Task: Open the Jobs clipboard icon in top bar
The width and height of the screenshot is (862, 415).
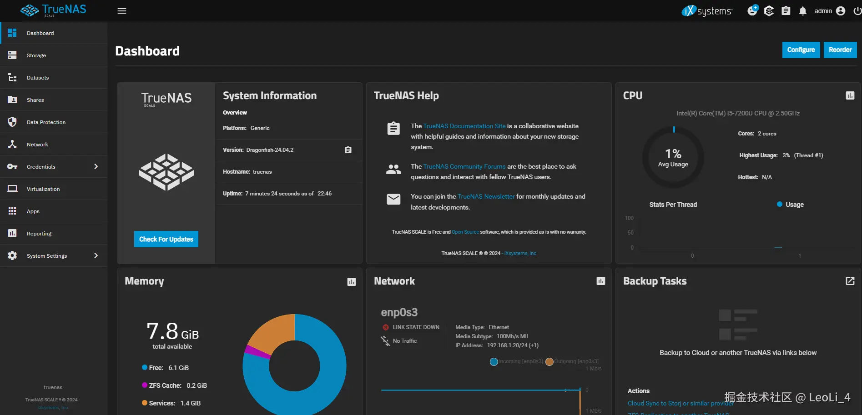Action: pyautogui.click(x=786, y=11)
